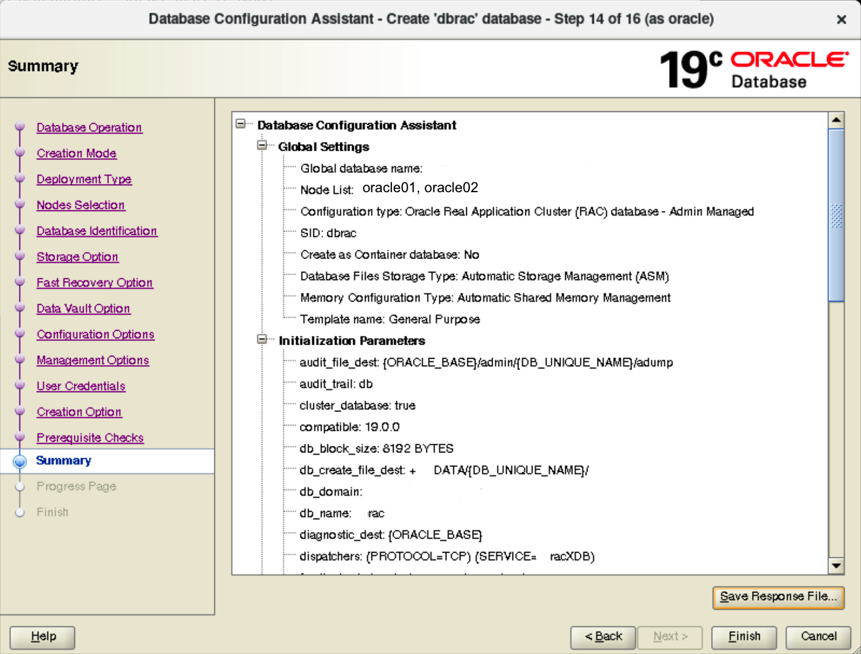Select the Memory Configuration Type row
The height and width of the screenshot is (654, 861).
click(485, 298)
